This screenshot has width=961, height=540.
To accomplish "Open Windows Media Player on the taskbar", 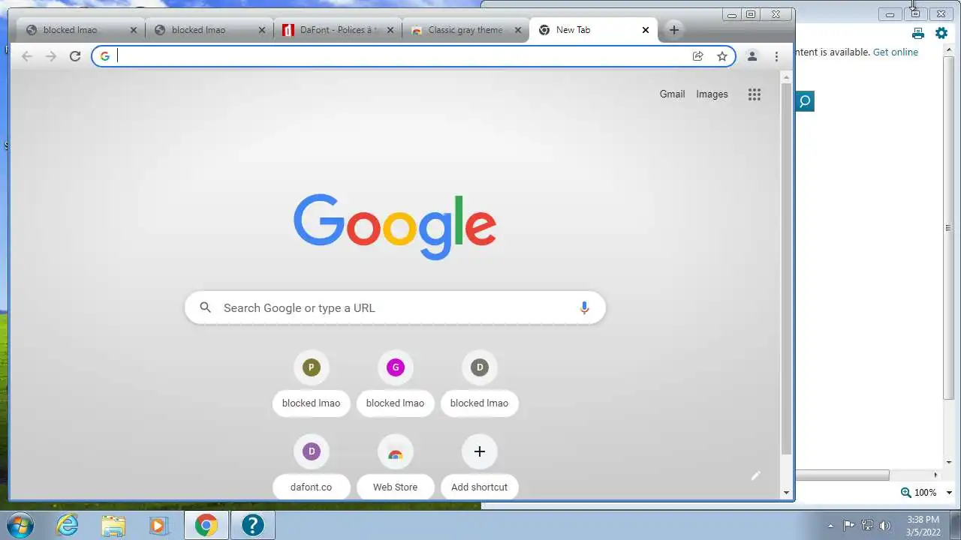I will click(158, 525).
